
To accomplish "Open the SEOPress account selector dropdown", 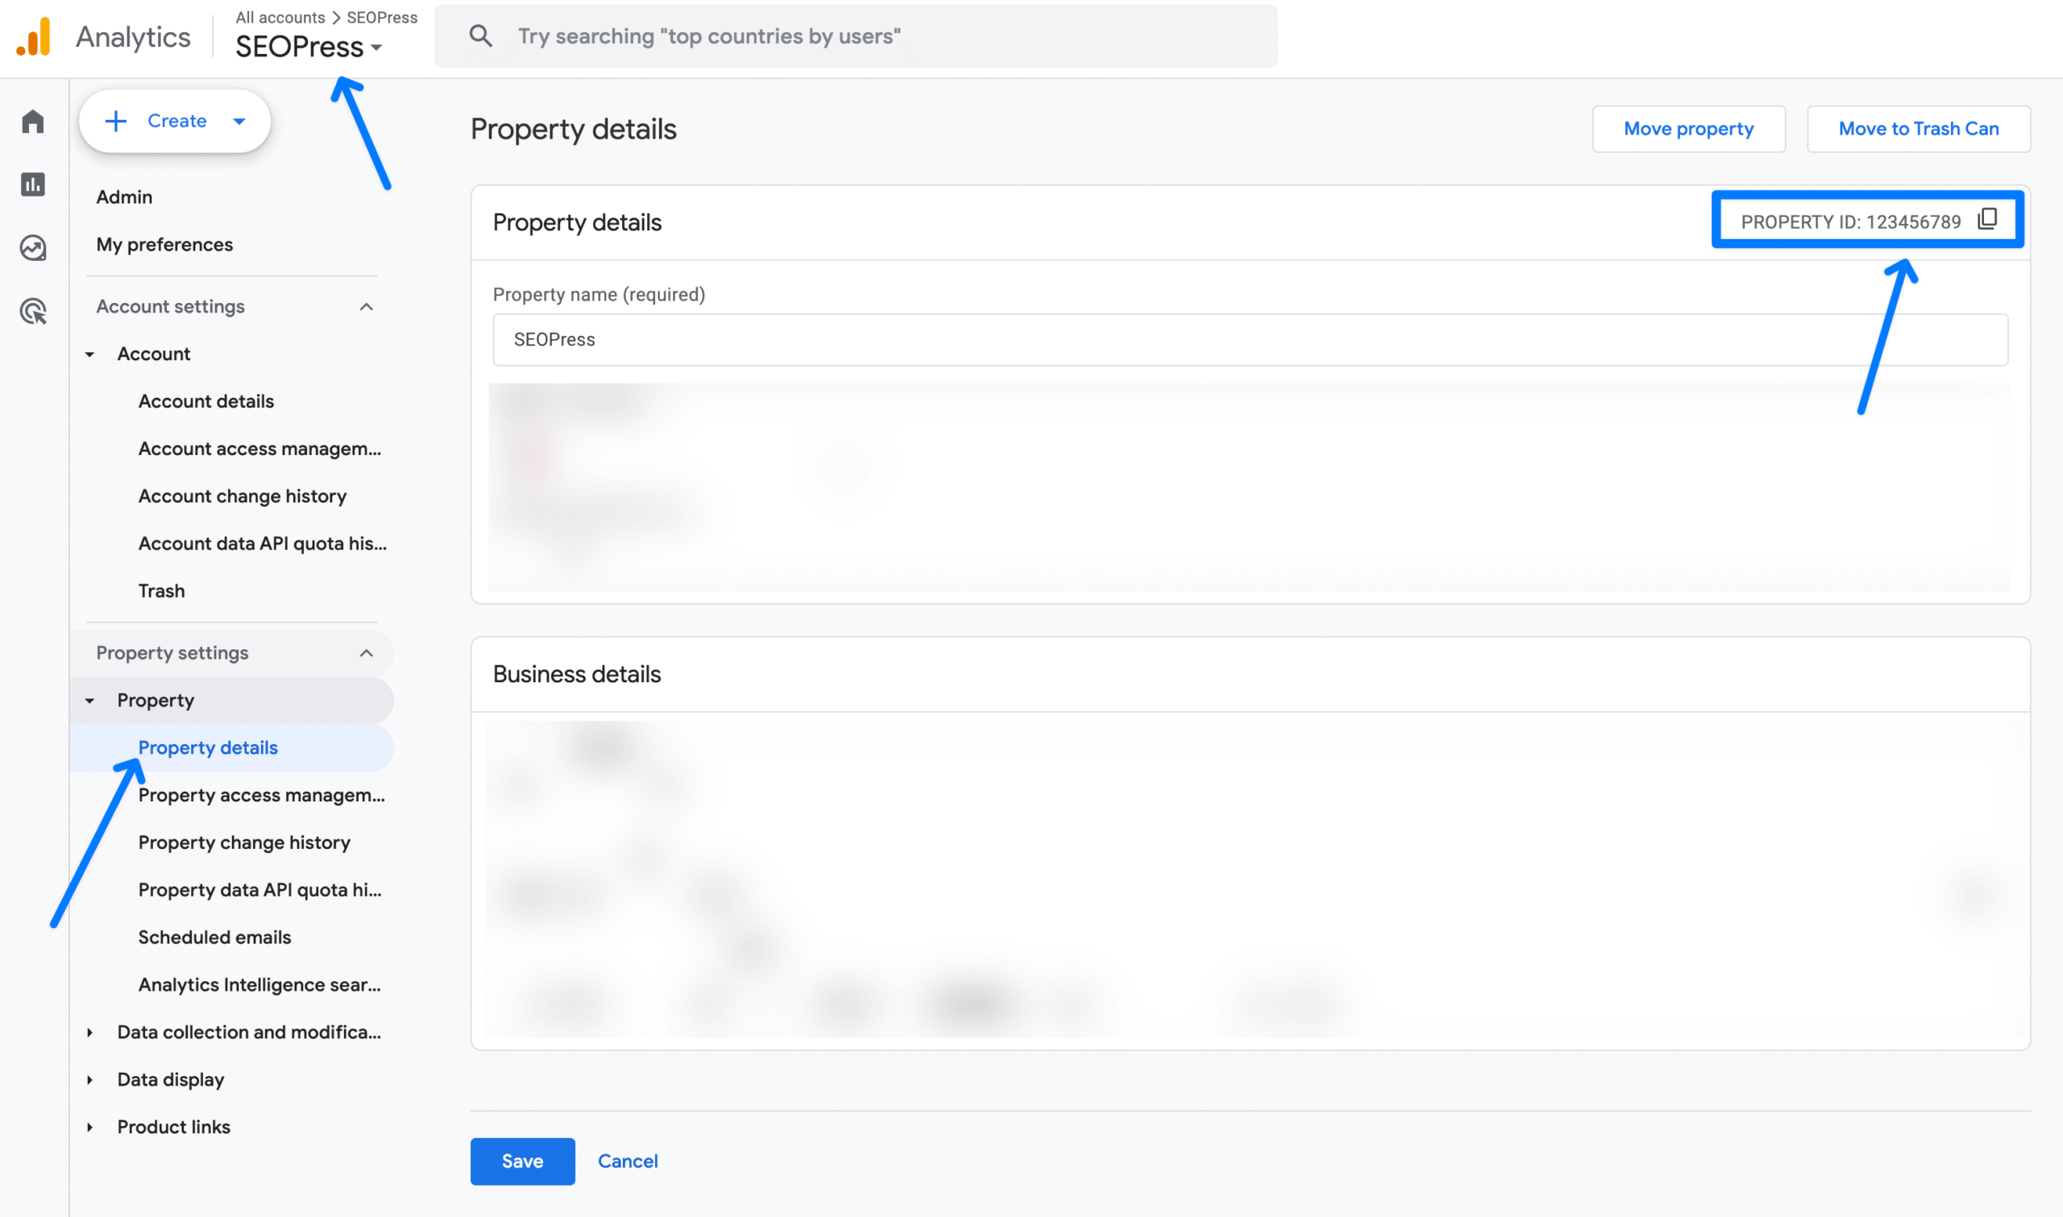I will pyautogui.click(x=309, y=47).
